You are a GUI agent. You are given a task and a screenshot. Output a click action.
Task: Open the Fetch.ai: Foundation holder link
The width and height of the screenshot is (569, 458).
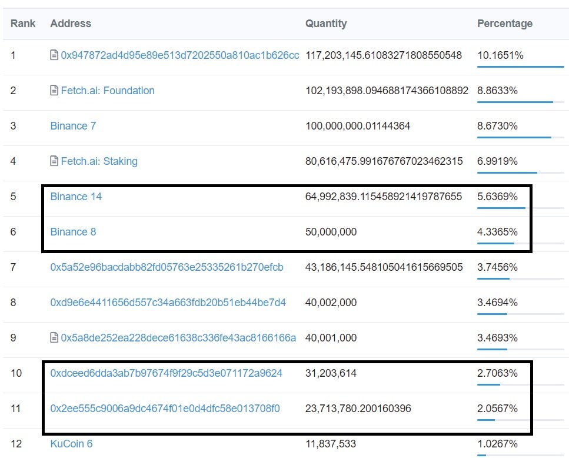pyautogui.click(x=108, y=91)
